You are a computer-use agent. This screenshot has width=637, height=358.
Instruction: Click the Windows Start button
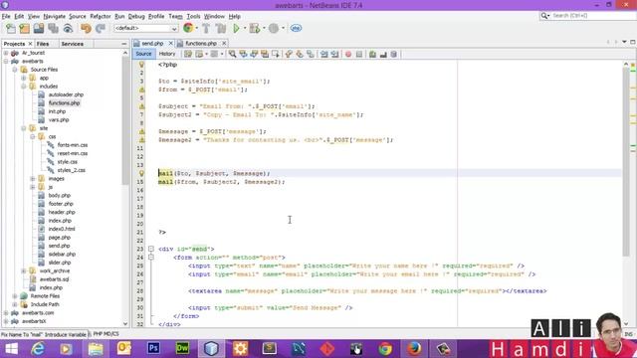(11, 348)
